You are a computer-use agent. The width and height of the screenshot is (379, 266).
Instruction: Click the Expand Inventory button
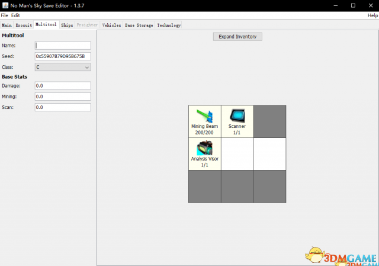pyautogui.click(x=237, y=37)
